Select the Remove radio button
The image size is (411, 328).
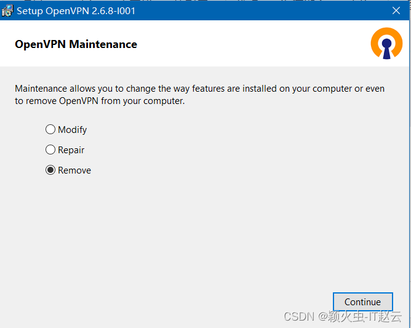50,170
